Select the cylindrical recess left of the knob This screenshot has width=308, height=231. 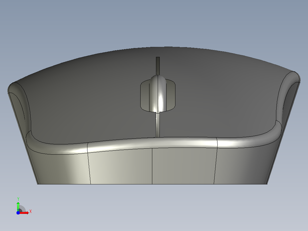pyautogui.click(x=145, y=96)
